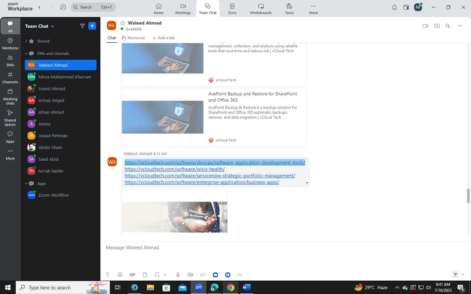Open Mentions in the sidebar
Image resolution: width=471 pixels, height=294 pixels.
click(x=10, y=44)
